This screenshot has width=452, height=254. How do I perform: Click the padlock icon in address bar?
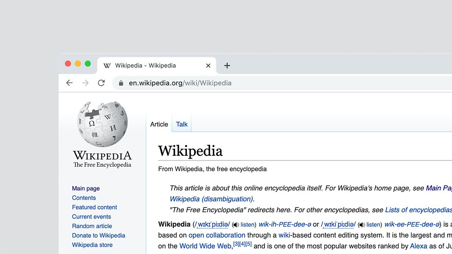(121, 83)
